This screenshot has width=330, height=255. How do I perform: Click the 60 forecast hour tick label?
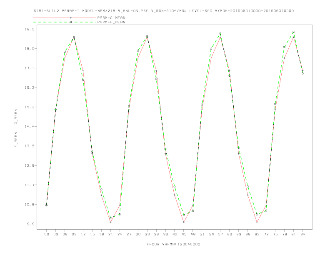(x=230, y=234)
